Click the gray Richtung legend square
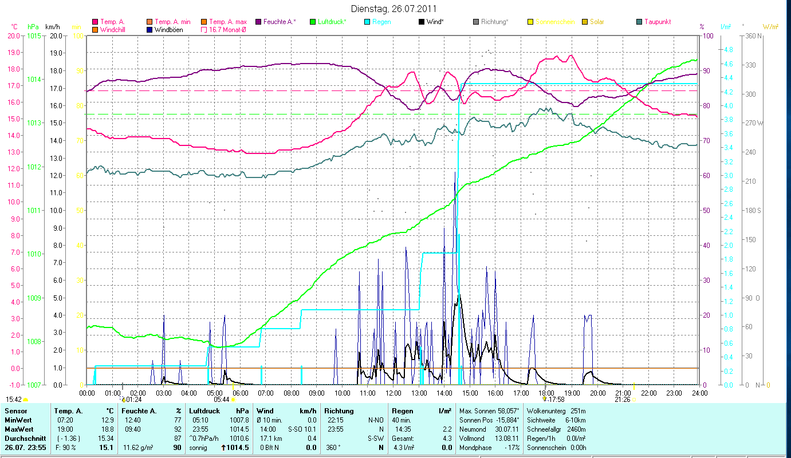791x458 pixels. [x=476, y=22]
